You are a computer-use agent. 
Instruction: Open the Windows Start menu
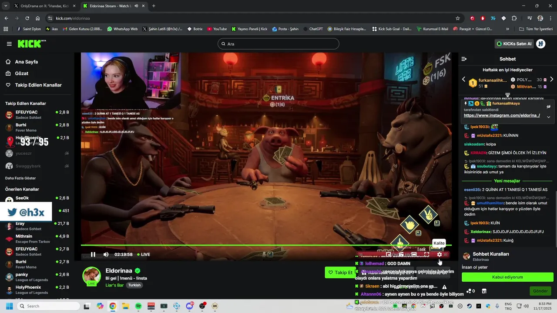click(9, 306)
